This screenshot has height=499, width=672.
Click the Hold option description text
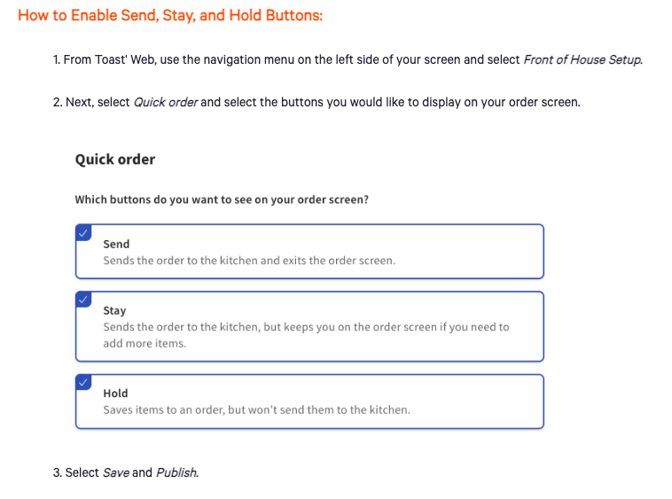click(x=256, y=410)
